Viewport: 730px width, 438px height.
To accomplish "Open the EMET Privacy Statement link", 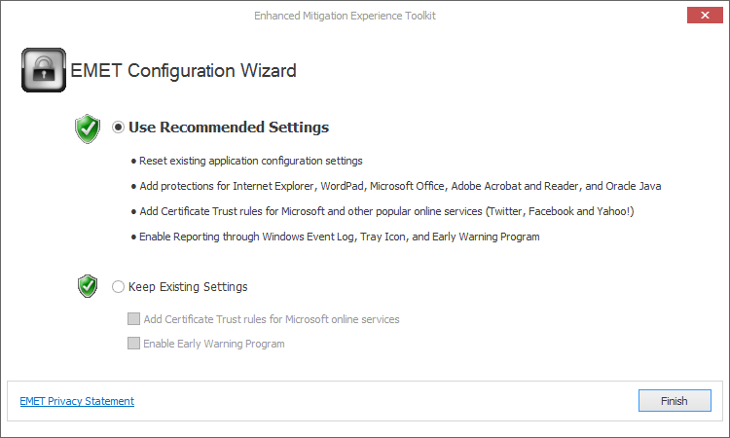I will pyautogui.click(x=77, y=401).
